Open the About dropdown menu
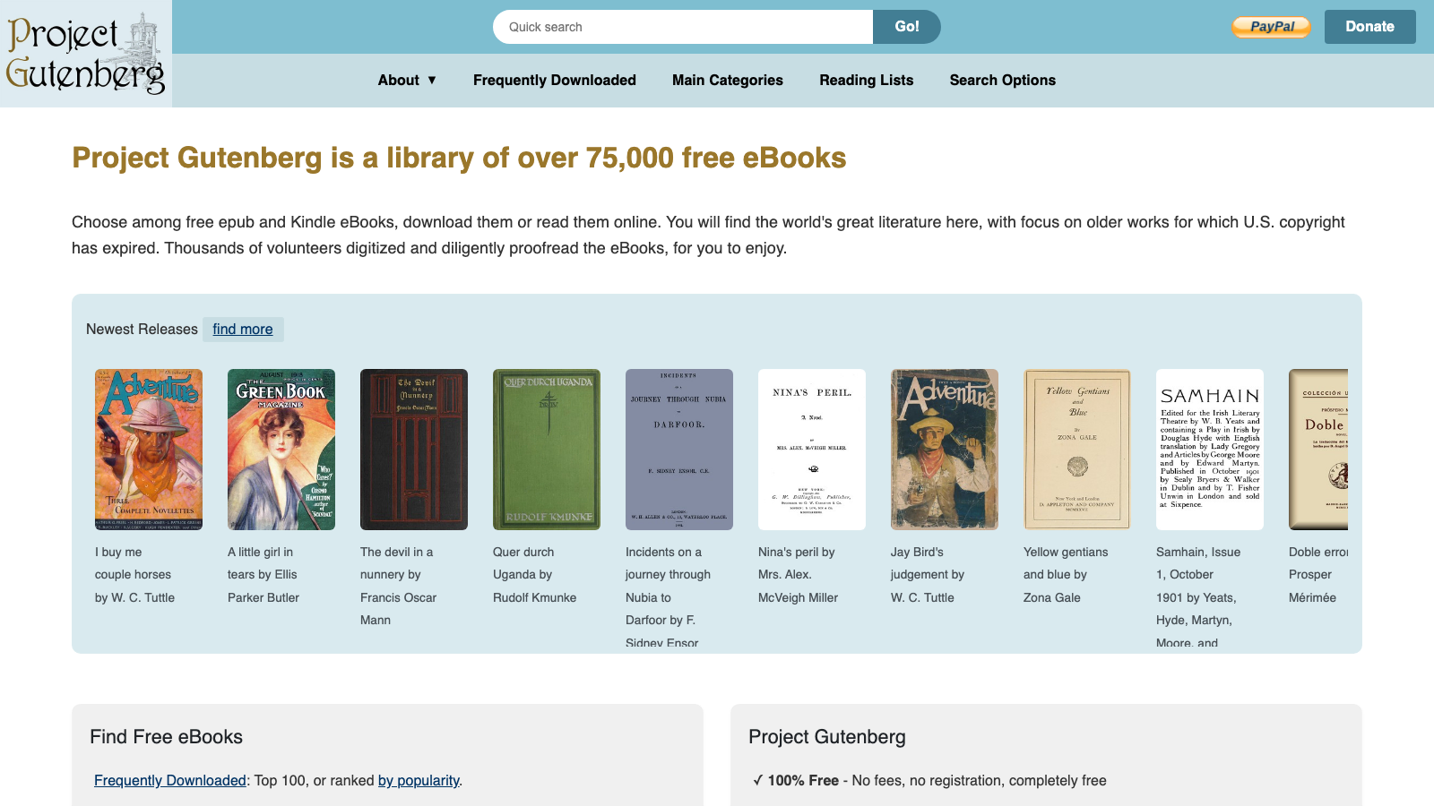Screen dimensions: 1434x806 (x=406, y=80)
